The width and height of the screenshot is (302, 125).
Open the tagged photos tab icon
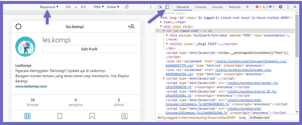(x=124, y=116)
